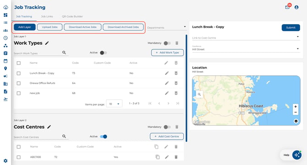Delete the Cost Centres layer trash icon
Image resolution: width=307 pixels, height=165 pixels.
click(x=177, y=127)
